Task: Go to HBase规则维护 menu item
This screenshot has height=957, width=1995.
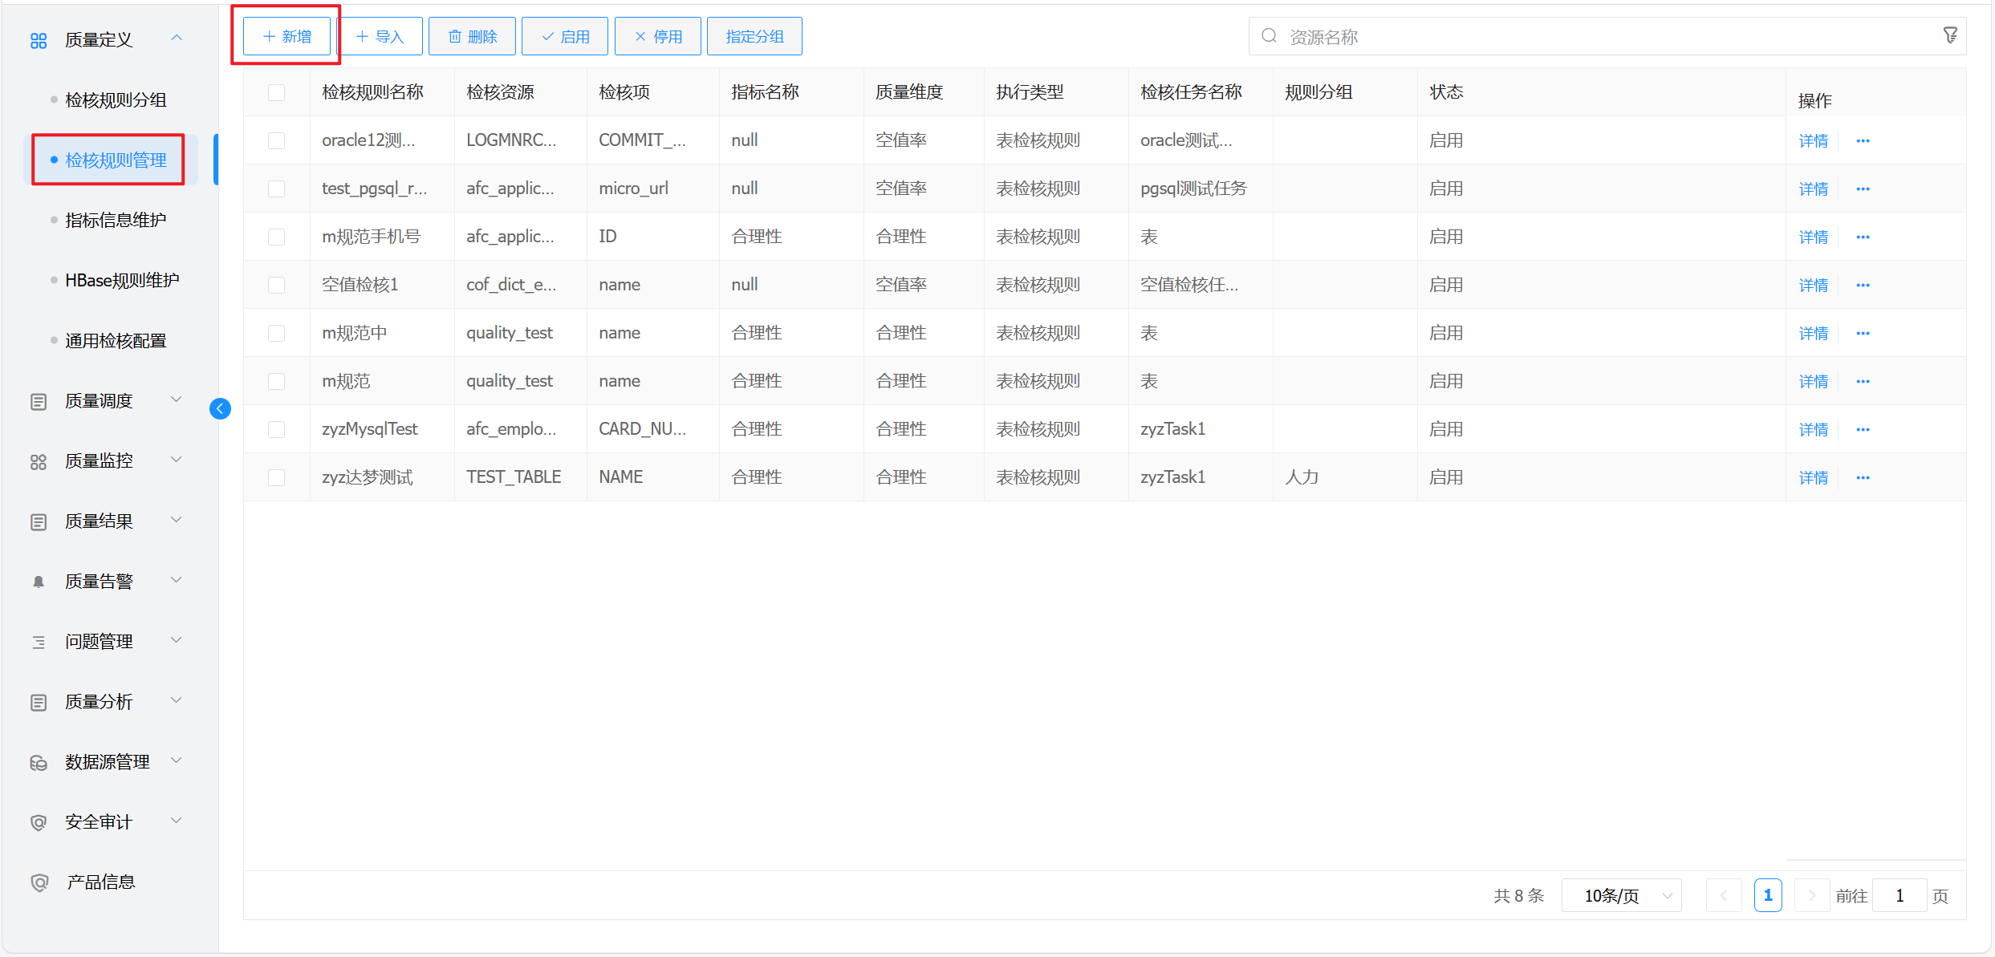Action: pos(122,281)
